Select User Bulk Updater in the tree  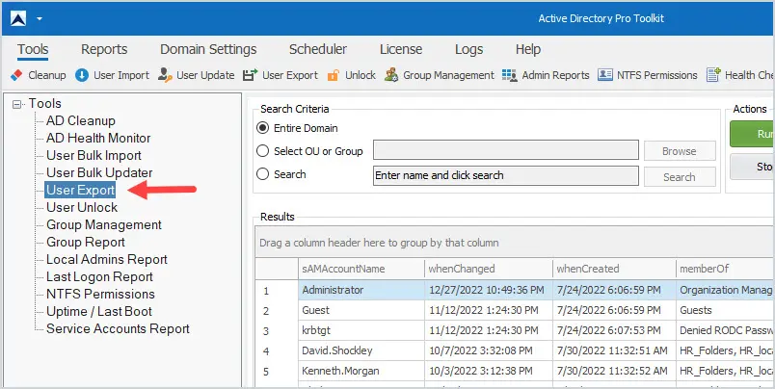pos(99,172)
